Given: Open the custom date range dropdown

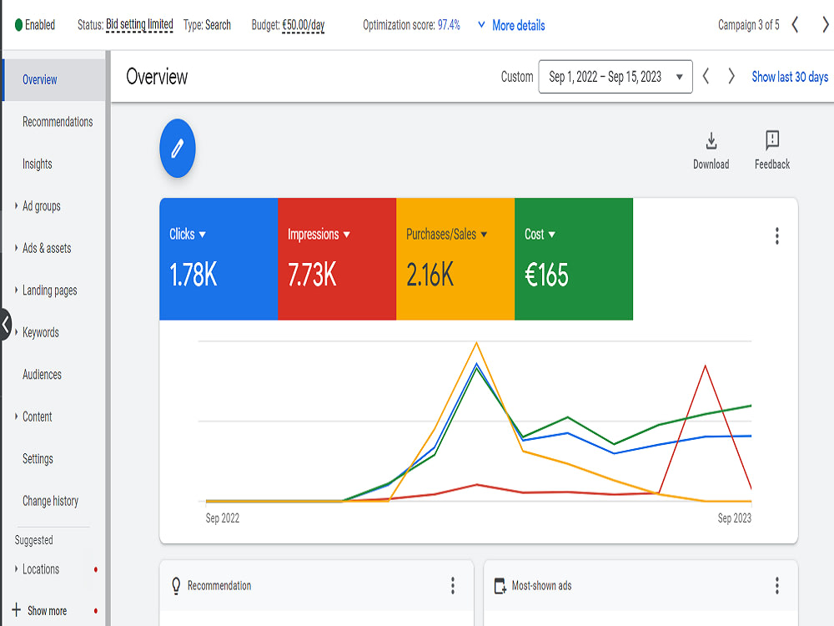Looking at the screenshot, I should 615,77.
